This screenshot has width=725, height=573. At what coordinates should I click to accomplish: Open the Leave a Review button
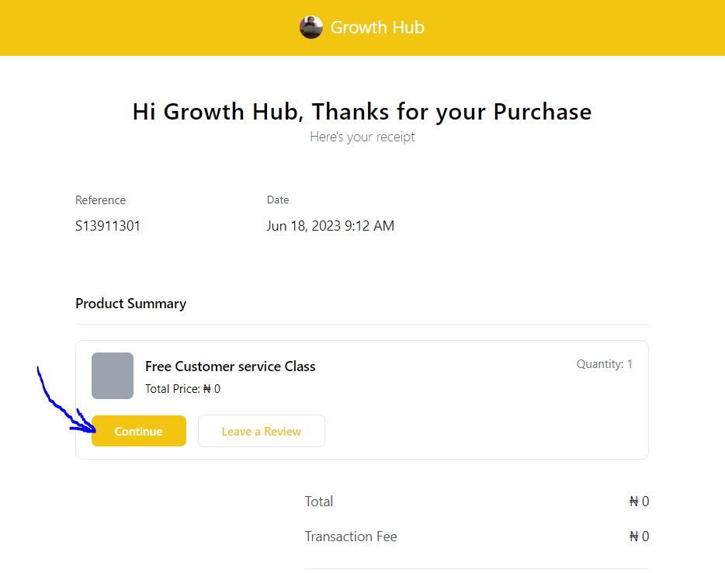pos(262,431)
